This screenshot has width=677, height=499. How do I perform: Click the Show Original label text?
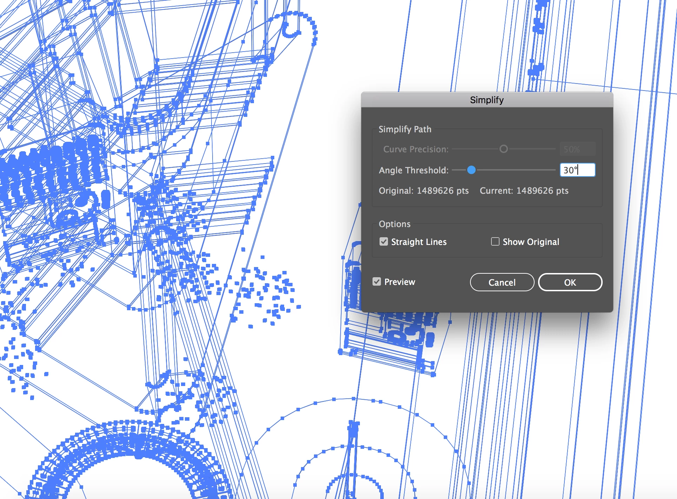pyautogui.click(x=530, y=242)
